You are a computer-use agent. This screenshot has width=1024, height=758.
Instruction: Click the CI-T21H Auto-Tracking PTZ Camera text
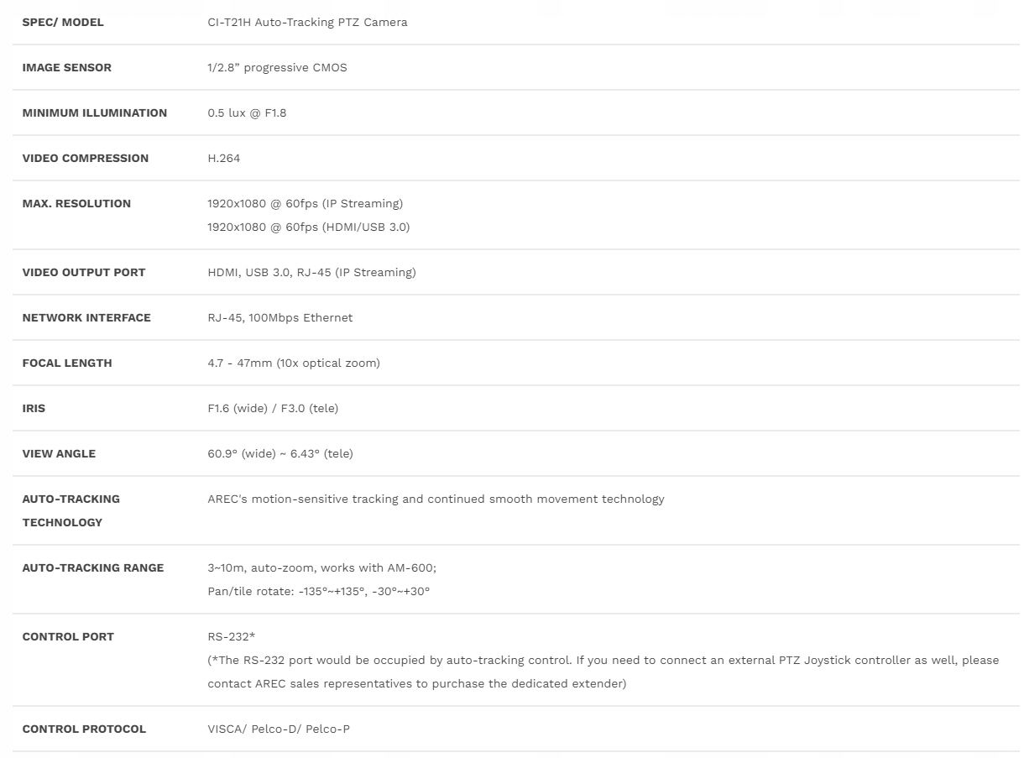point(307,22)
